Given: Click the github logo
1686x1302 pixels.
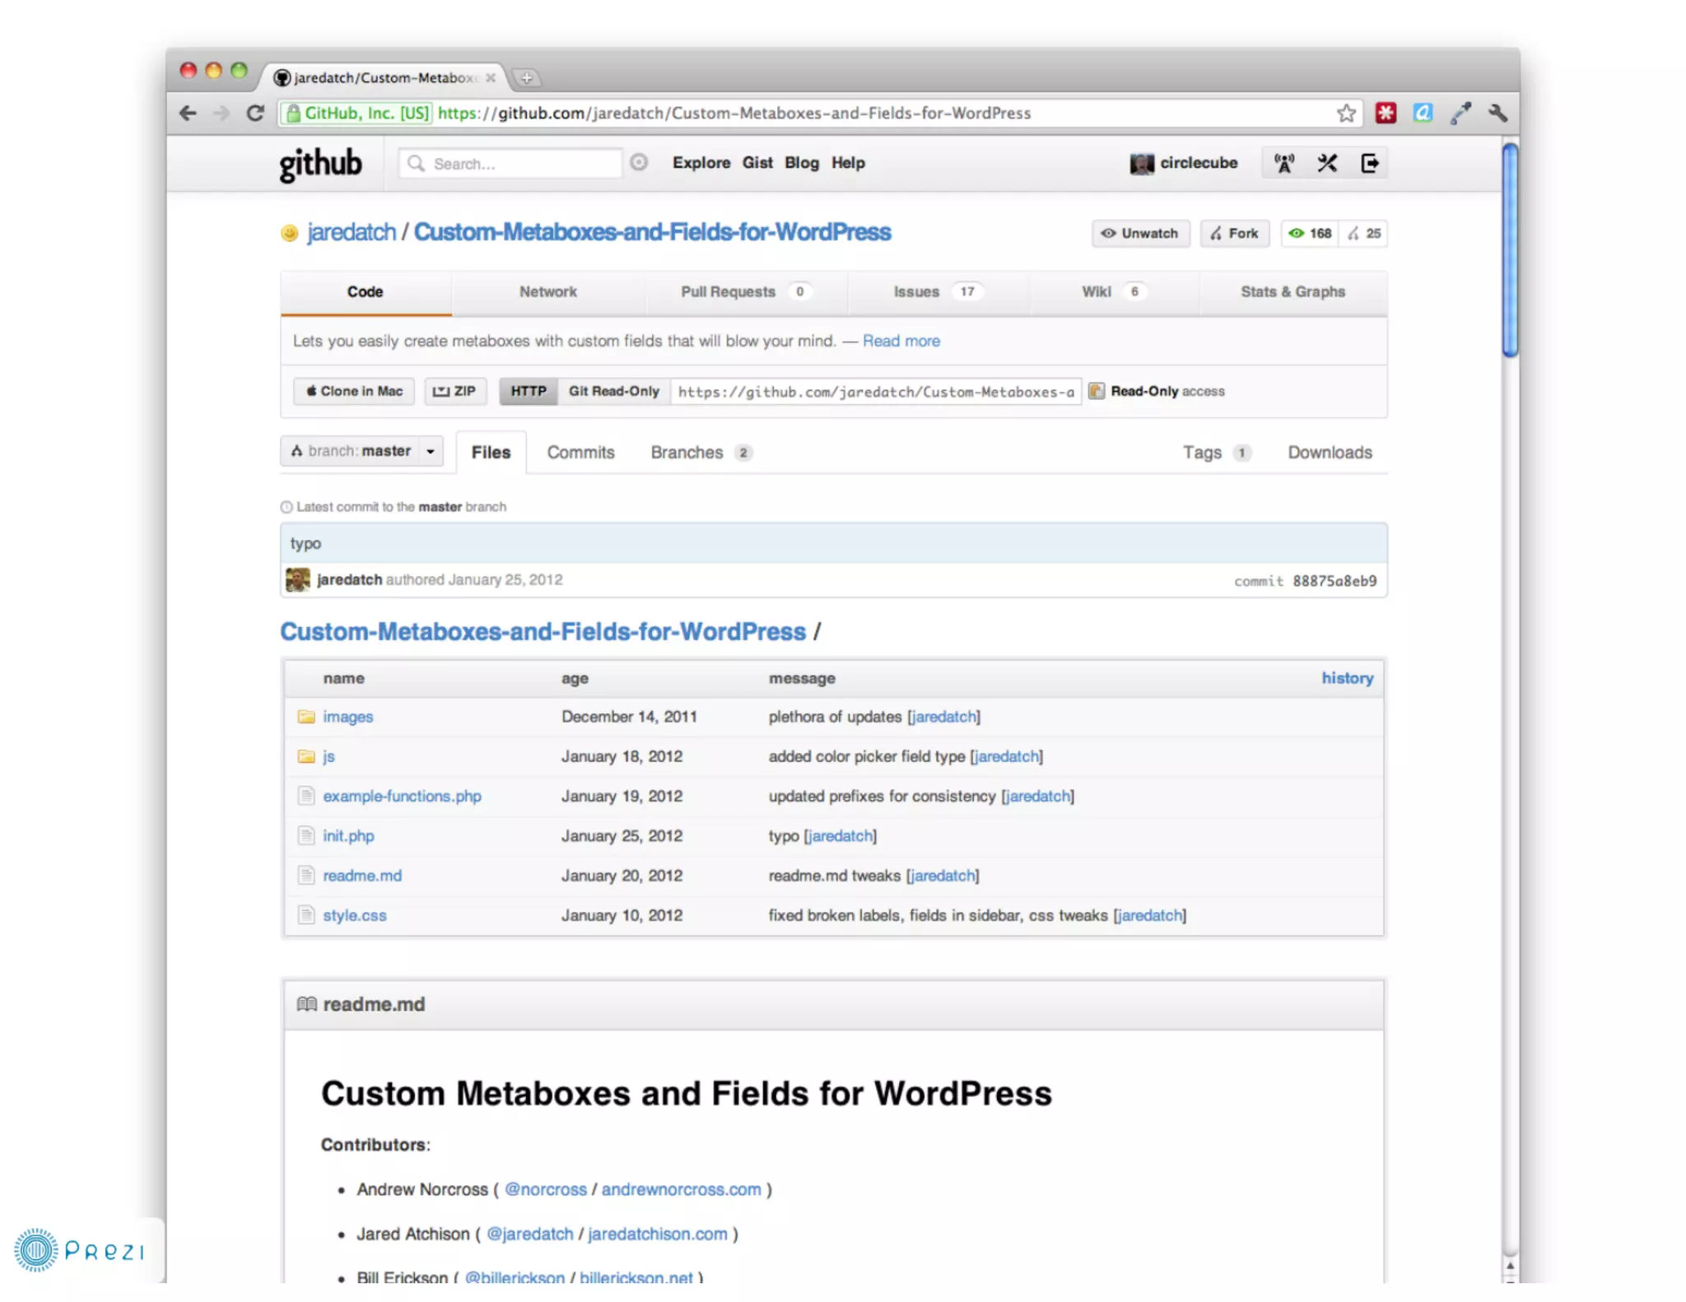Looking at the screenshot, I should (320, 164).
